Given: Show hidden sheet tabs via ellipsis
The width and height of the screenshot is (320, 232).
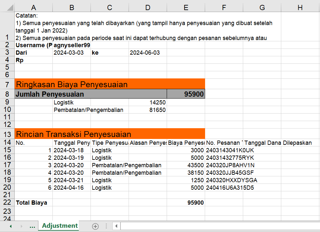Looking at the screenshot, I should (32, 226).
